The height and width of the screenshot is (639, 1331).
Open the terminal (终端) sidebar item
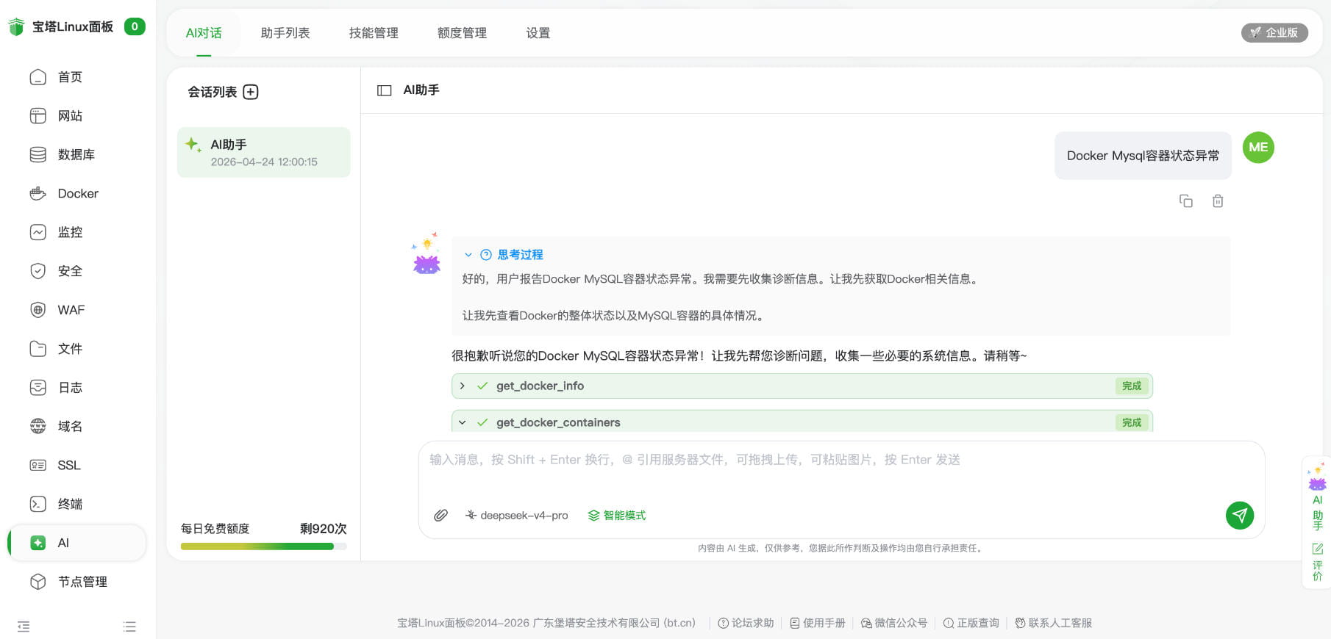(70, 504)
